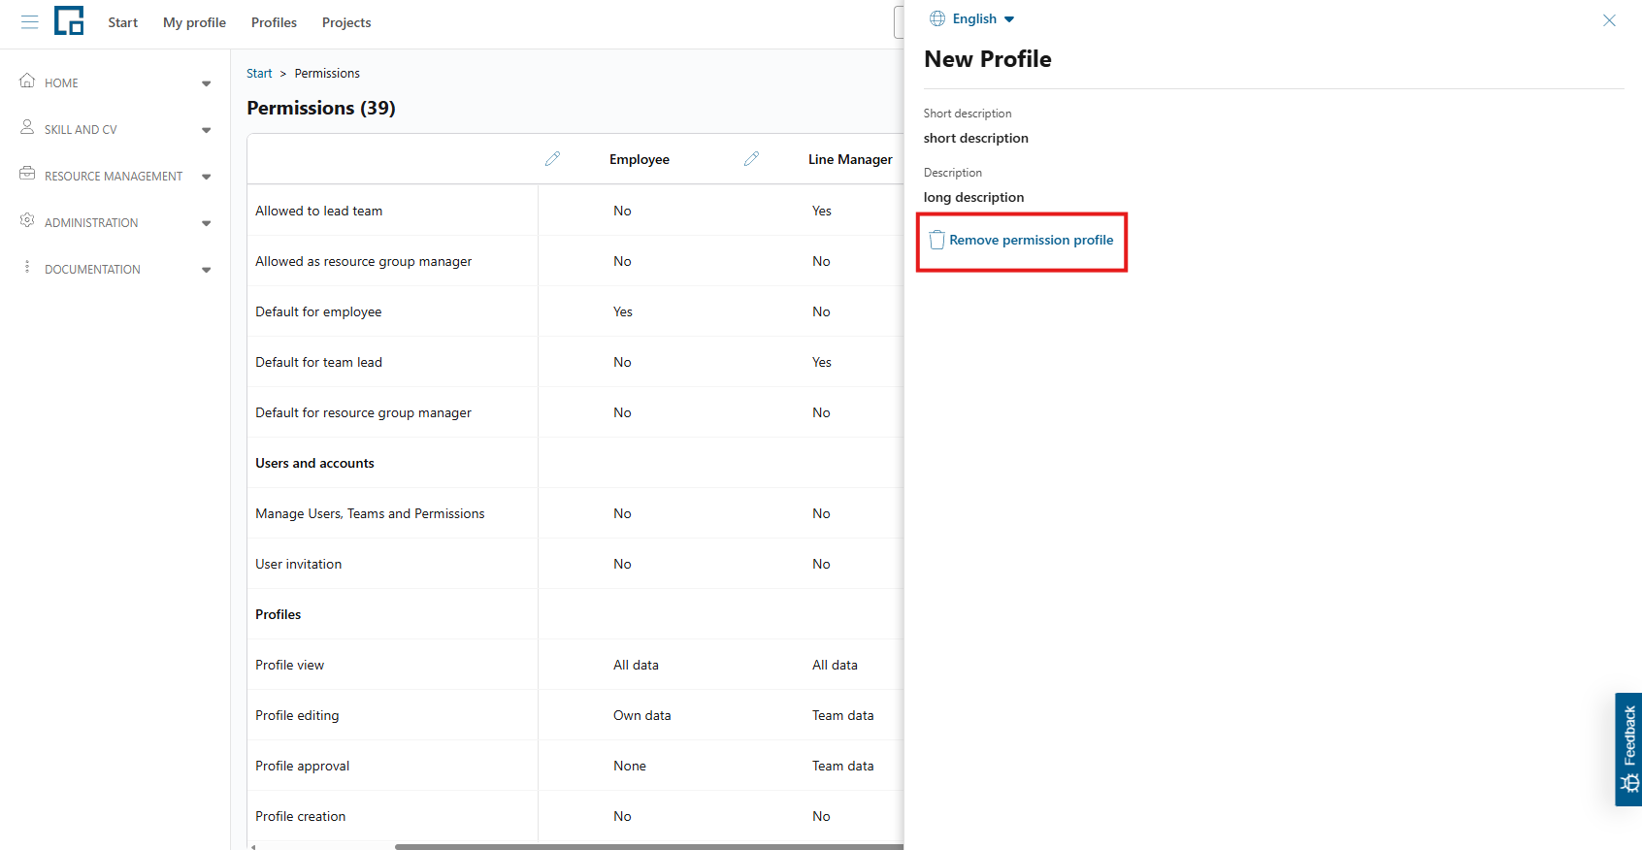This screenshot has height=850, width=1642.
Task: Select 'Allowed as resource group manager' row label
Action: point(364,261)
